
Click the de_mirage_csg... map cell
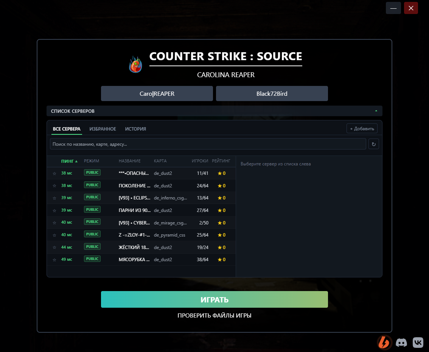(170, 223)
